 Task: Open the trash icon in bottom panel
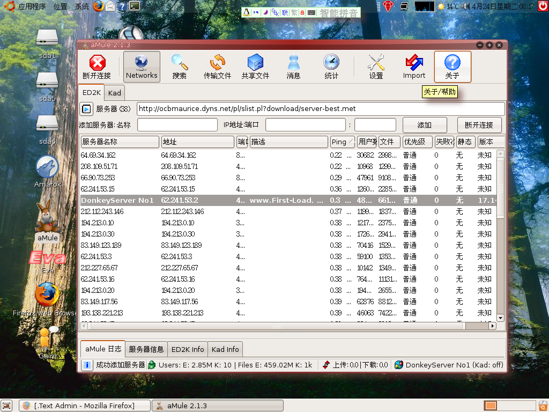(543, 406)
